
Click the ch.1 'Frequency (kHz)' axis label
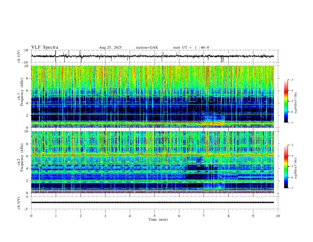[x=22, y=92]
